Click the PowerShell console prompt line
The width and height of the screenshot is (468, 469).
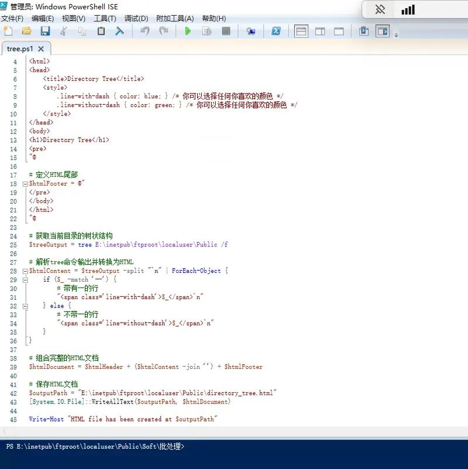tap(234, 447)
